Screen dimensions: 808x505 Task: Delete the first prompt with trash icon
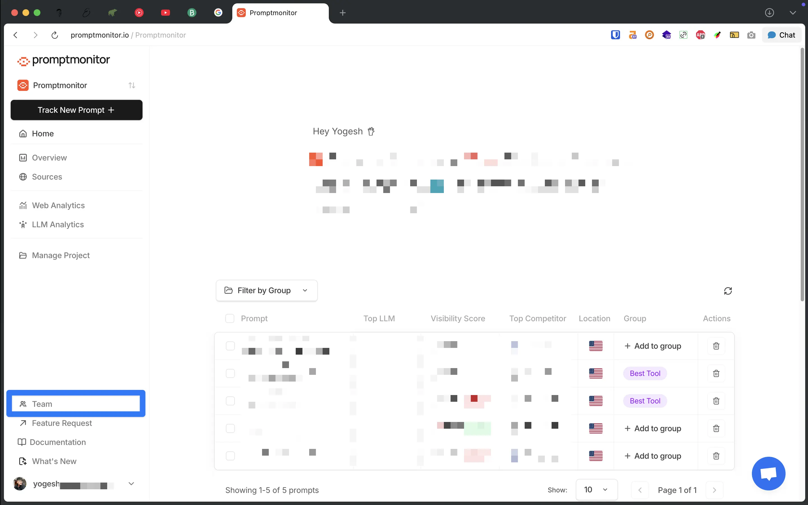point(716,346)
